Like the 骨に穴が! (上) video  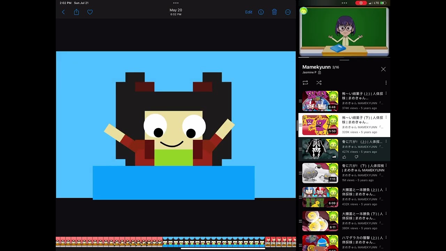point(344,157)
